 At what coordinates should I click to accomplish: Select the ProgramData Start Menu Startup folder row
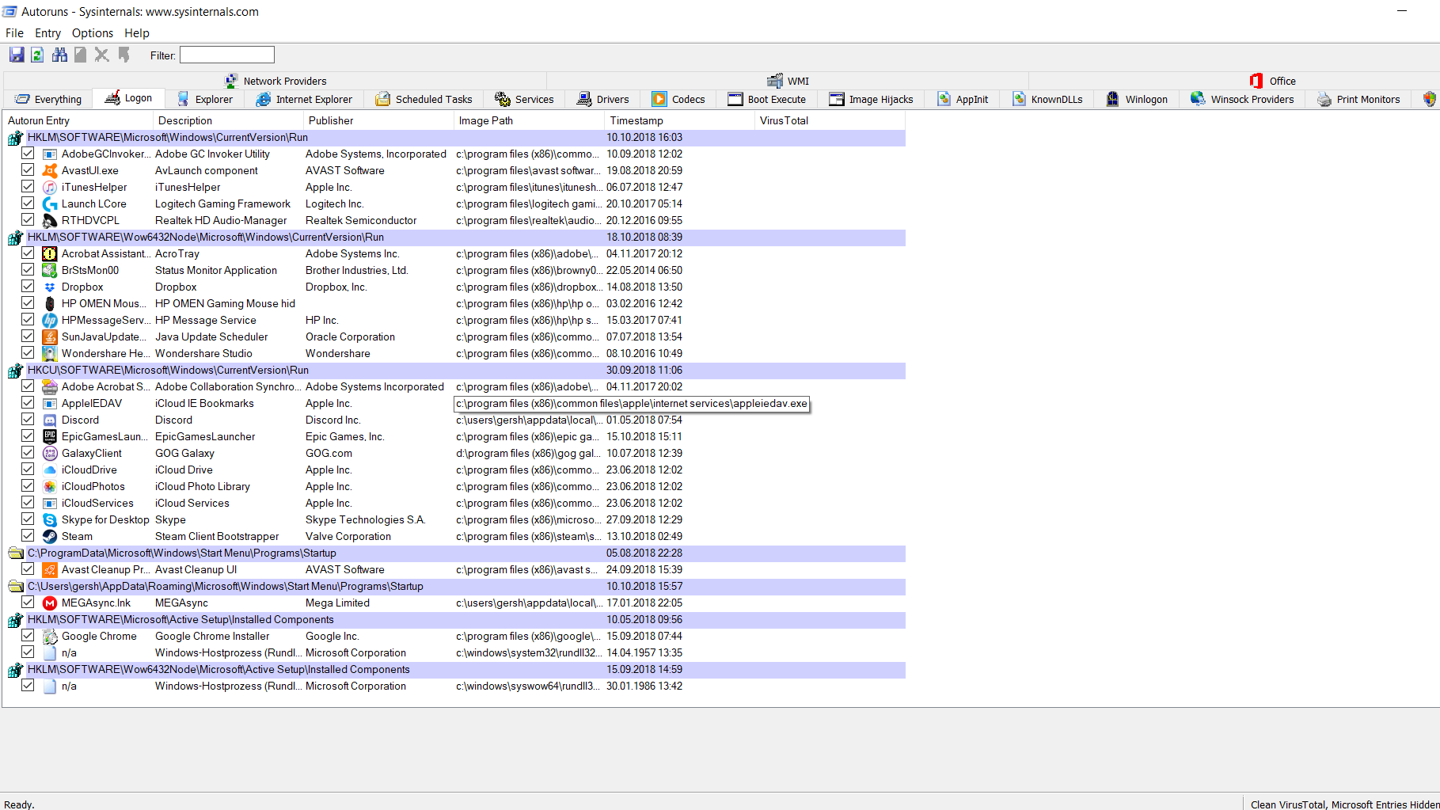point(456,553)
